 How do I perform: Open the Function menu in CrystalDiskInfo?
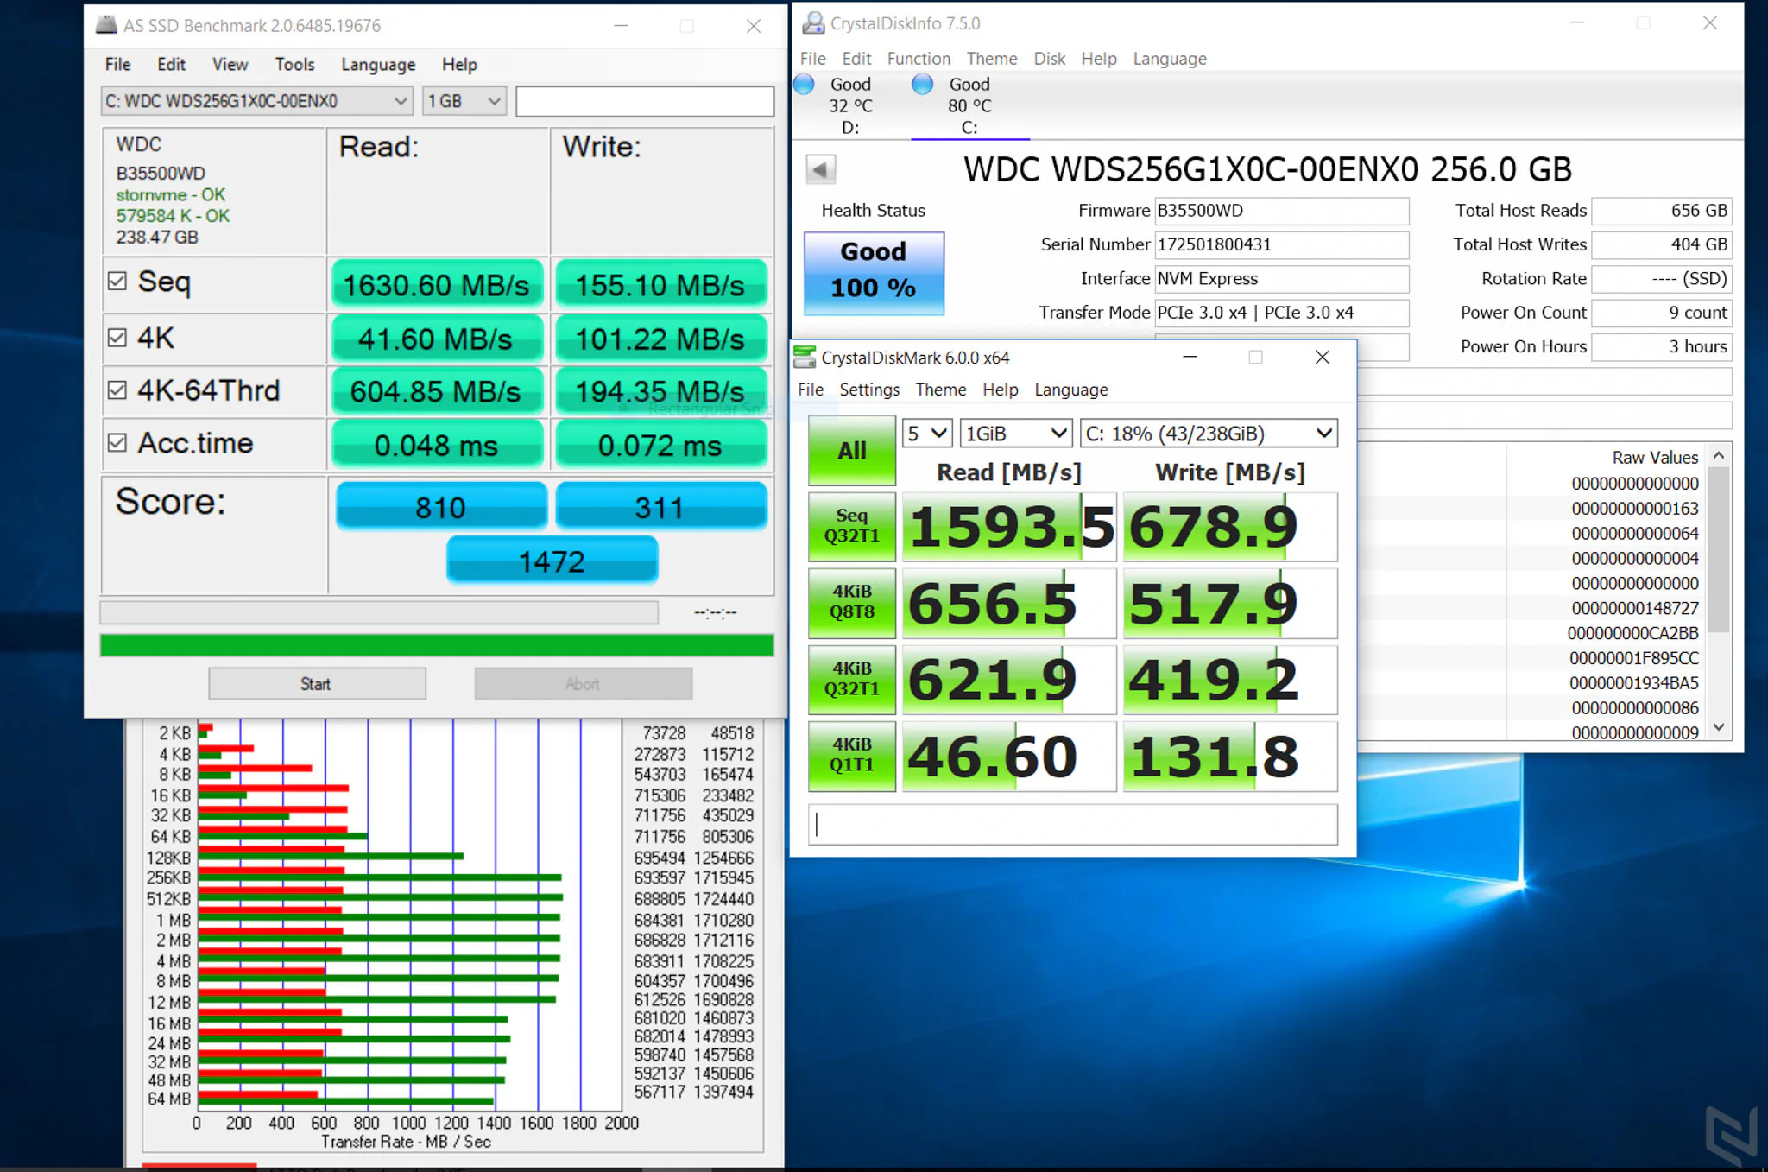point(919,58)
